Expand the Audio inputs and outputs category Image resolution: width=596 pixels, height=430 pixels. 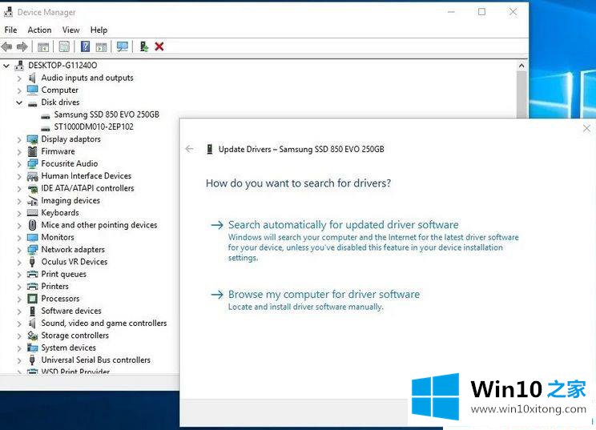tap(19, 78)
